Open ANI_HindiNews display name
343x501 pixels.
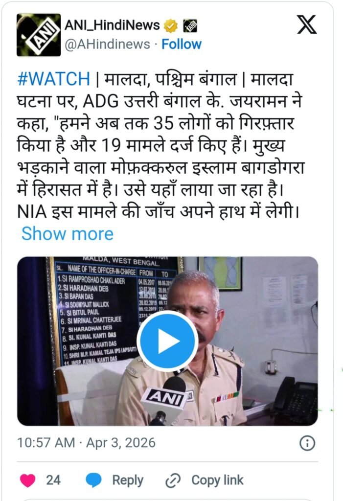click(112, 25)
